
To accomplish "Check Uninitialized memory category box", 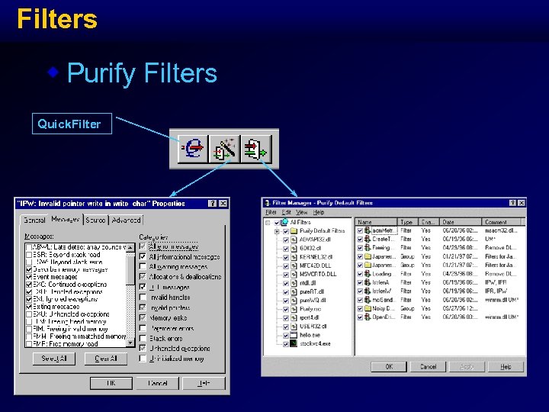I will (143, 359).
